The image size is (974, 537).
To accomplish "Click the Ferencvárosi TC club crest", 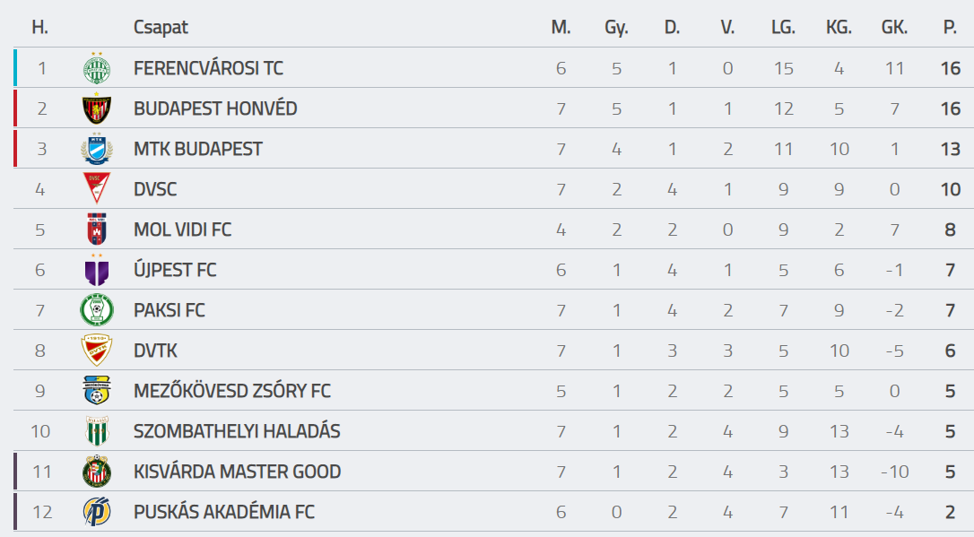I will point(97,67).
